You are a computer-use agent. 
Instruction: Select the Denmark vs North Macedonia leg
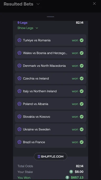pyautogui.click(x=50, y=66)
